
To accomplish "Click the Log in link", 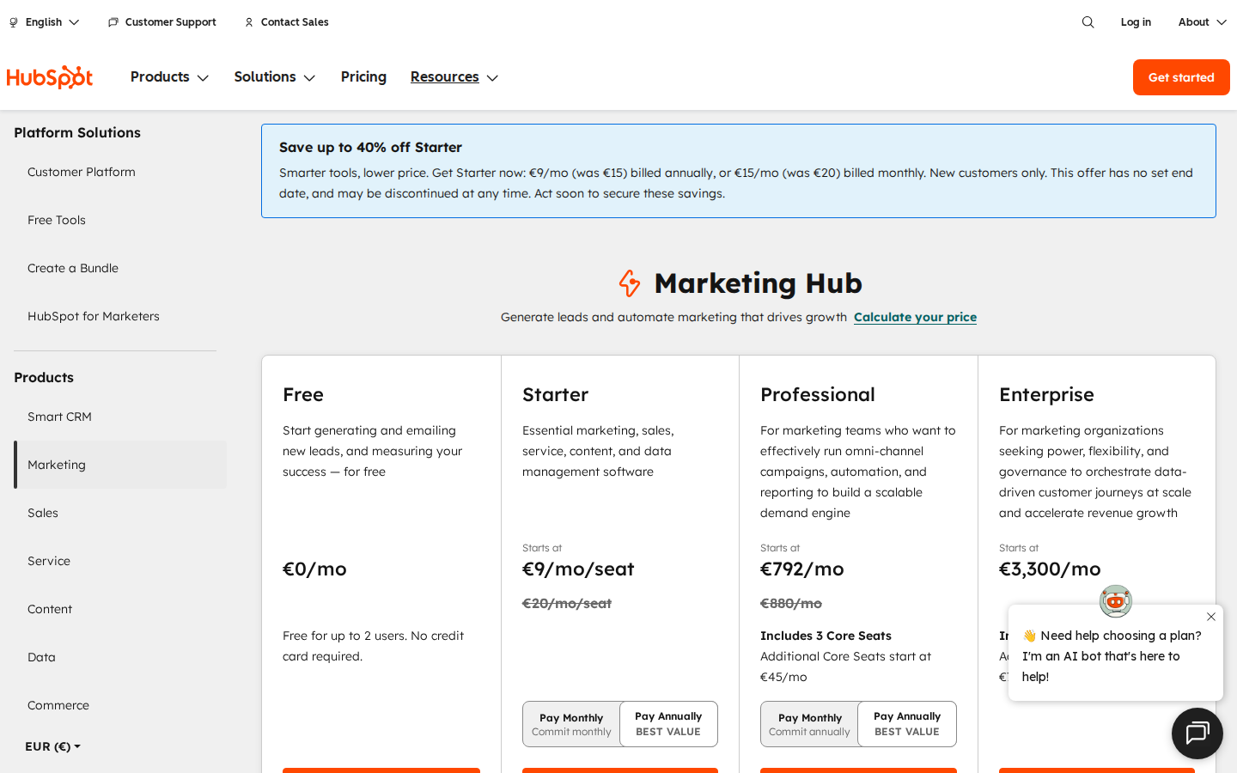I will tap(1136, 21).
